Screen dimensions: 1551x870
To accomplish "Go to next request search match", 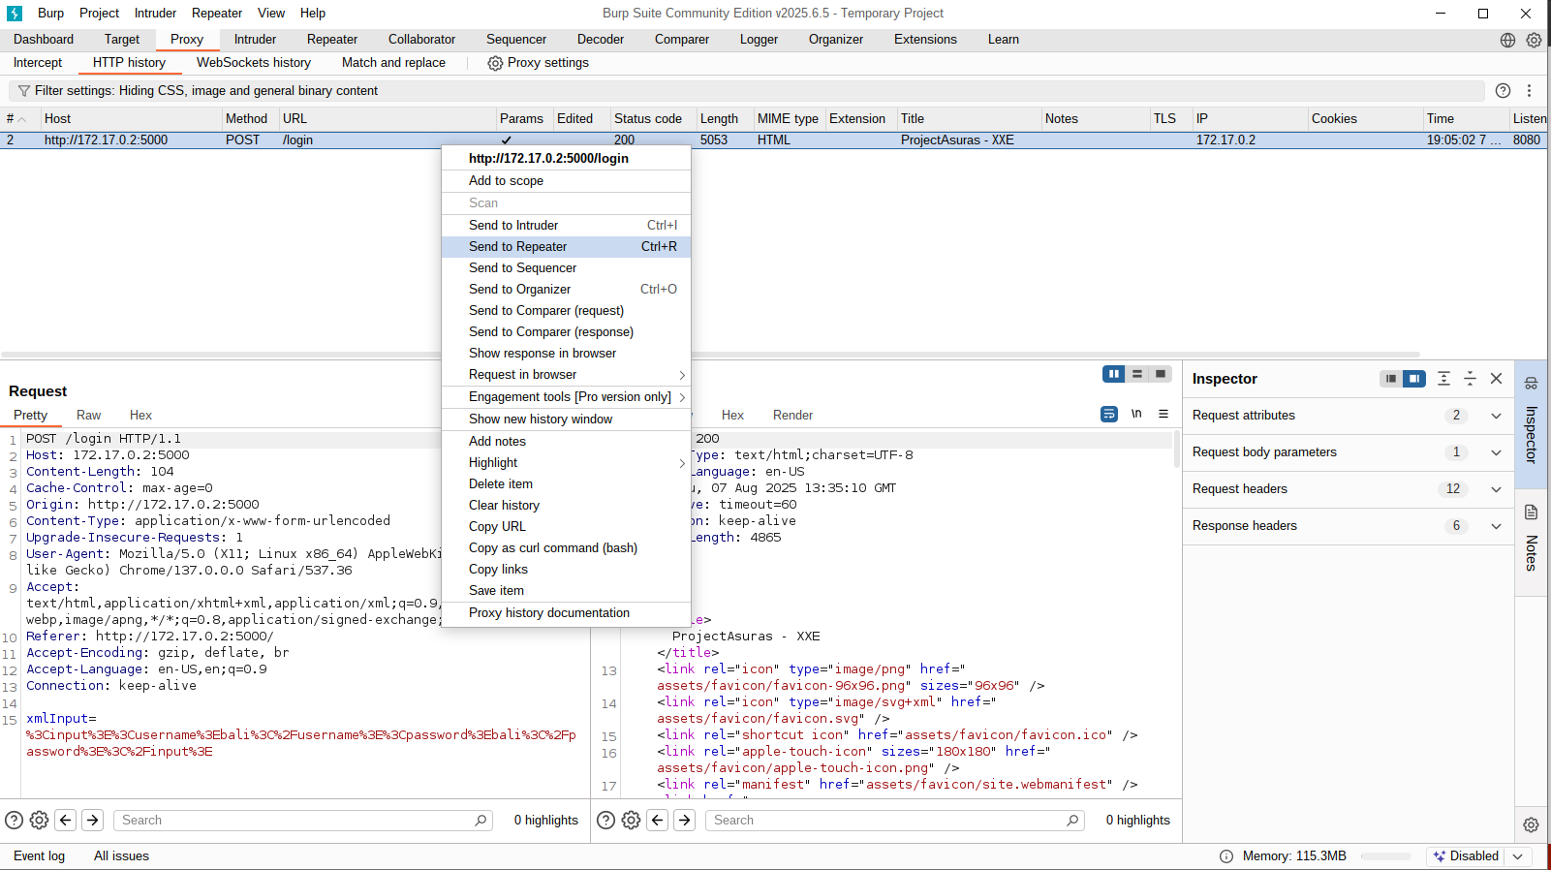I will 93,821.
